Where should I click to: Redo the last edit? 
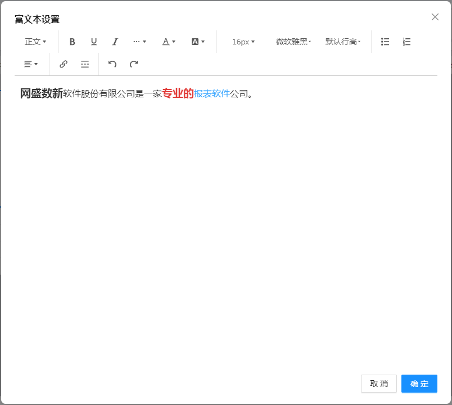click(134, 64)
